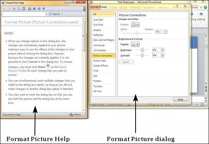Expand the Help search history dropdown
209x144 pixels.
46,14
